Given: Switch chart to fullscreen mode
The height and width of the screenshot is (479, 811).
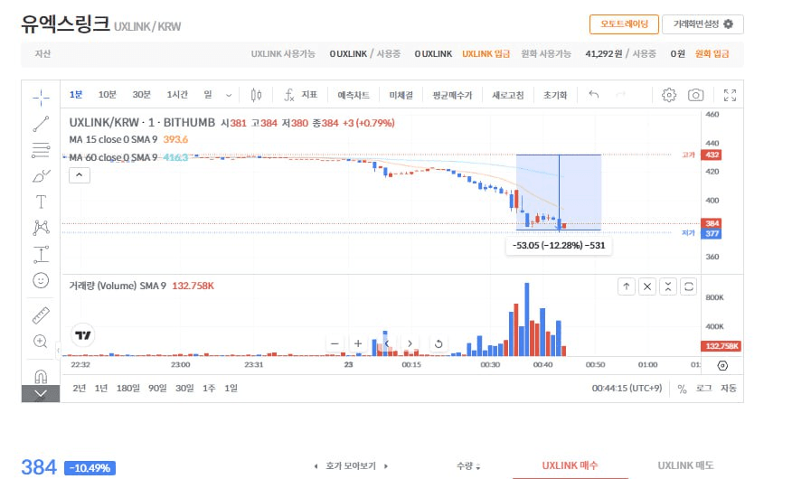Looking at the screenshot, I should click(x=730, y=95).
